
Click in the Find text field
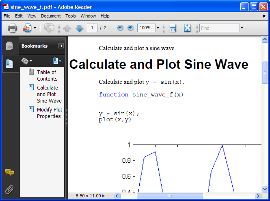pyautogui.click(x=219, y=28)
